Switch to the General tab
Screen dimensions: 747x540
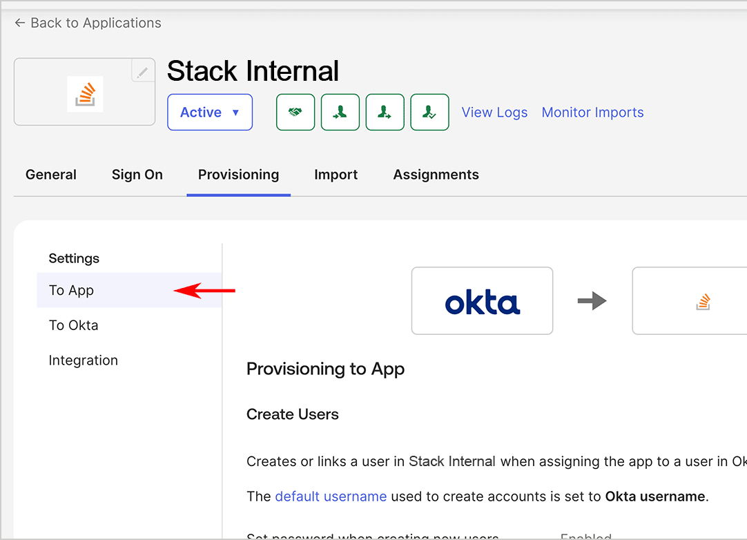click(51, 175)
